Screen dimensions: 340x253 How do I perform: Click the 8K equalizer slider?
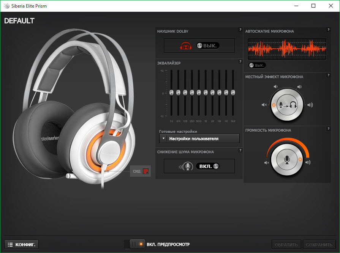pos(226,93)
